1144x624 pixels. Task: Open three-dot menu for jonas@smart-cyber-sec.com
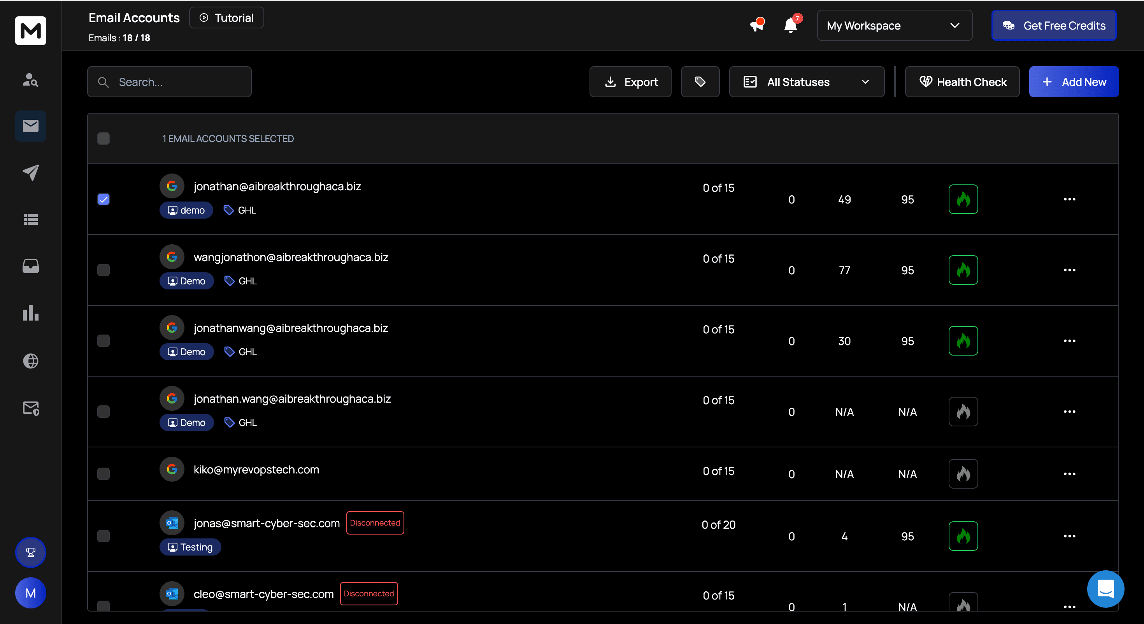pos(1069,536)
